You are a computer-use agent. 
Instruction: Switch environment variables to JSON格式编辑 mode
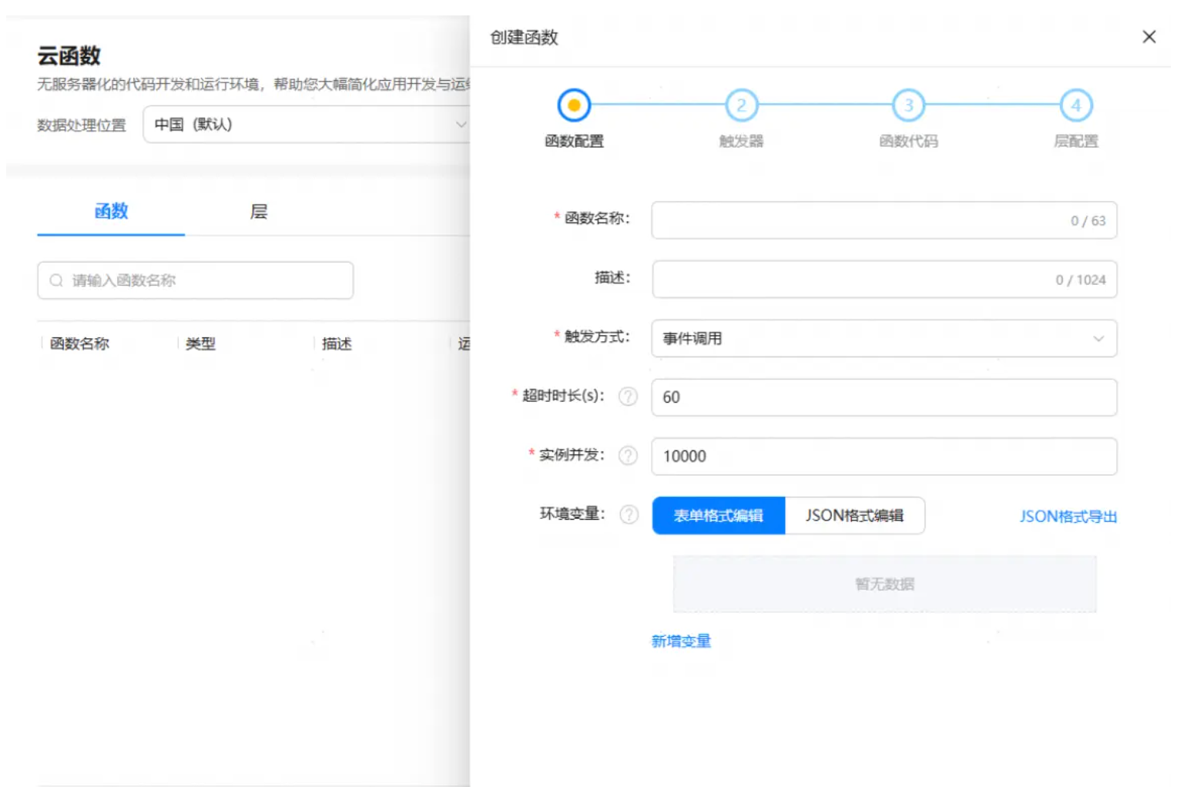point(855,515)
